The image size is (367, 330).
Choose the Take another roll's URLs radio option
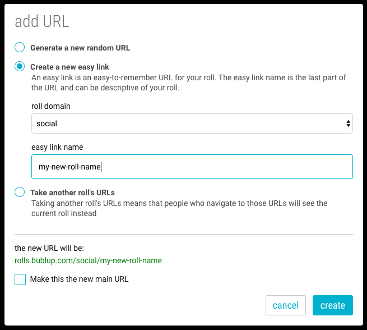(20, 192)
